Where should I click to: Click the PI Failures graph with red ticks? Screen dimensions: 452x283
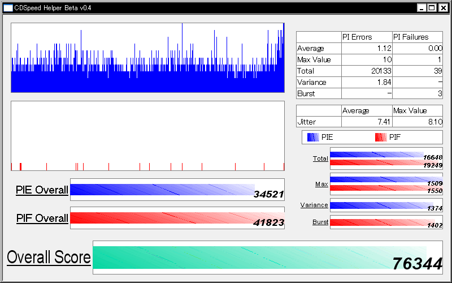pyautogui.click(x=147, y=136)
